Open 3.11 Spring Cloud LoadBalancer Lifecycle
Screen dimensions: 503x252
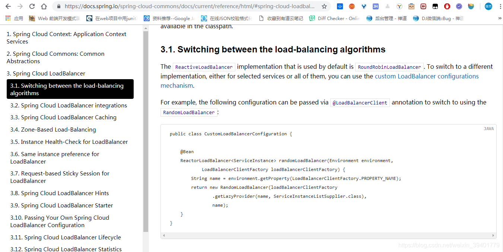click(x=66, y=237)
